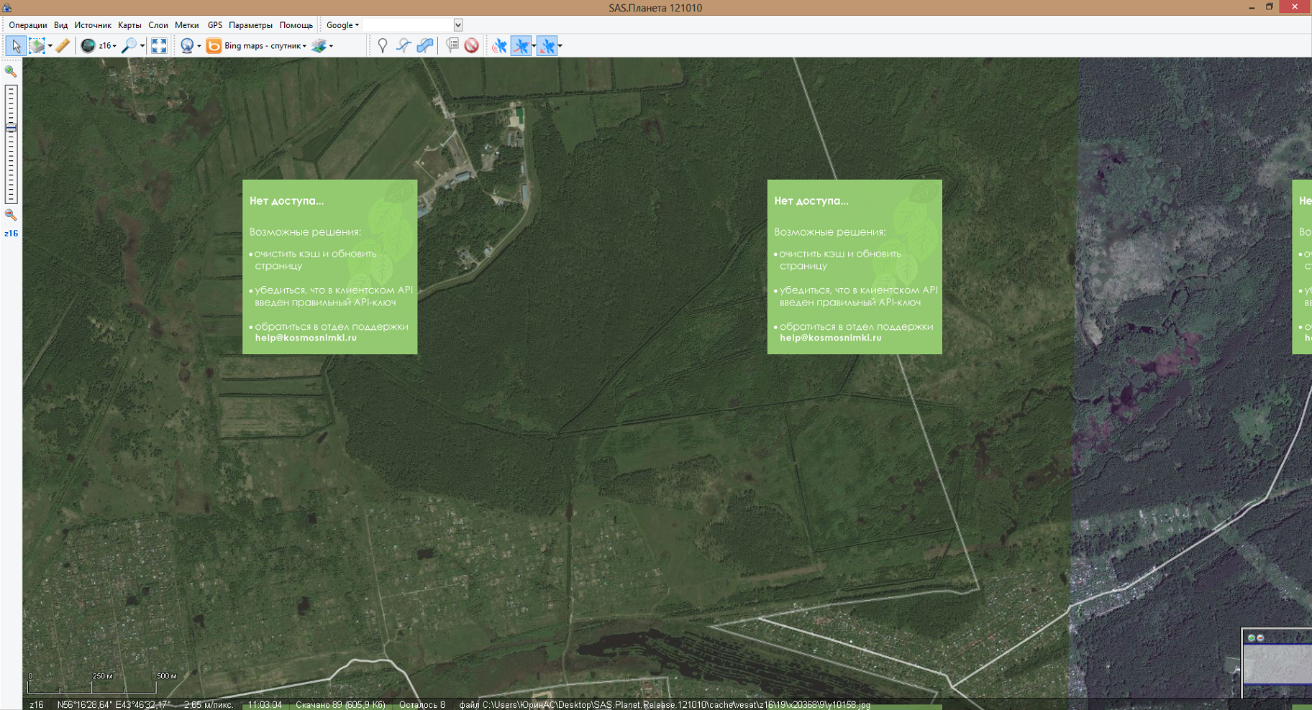Add a new polygon tool
Screen dimensions: 1312x710
pyautogui.click(x=425, y=46)
